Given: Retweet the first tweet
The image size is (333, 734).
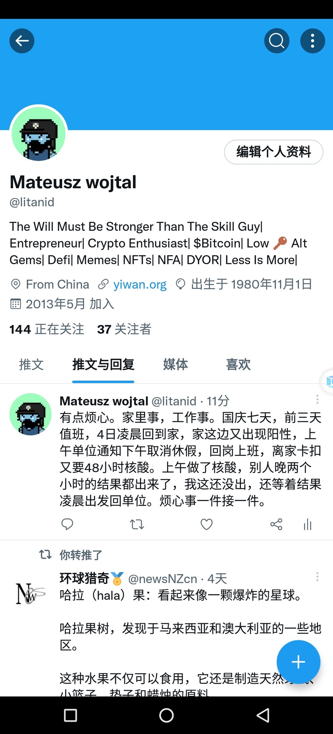Looking at the screenshot, I should pos(137,525).
